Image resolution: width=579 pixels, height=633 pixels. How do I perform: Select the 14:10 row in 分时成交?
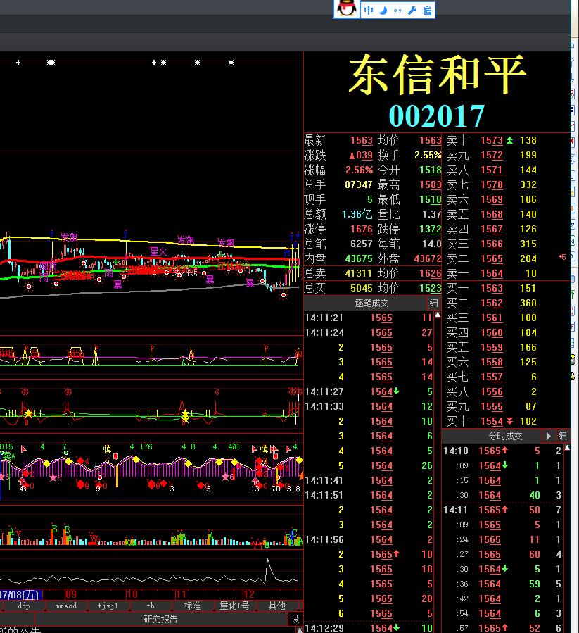click(x=502, y=451)
